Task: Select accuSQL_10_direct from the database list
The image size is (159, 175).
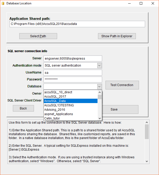Action: (x=70, y=92)
